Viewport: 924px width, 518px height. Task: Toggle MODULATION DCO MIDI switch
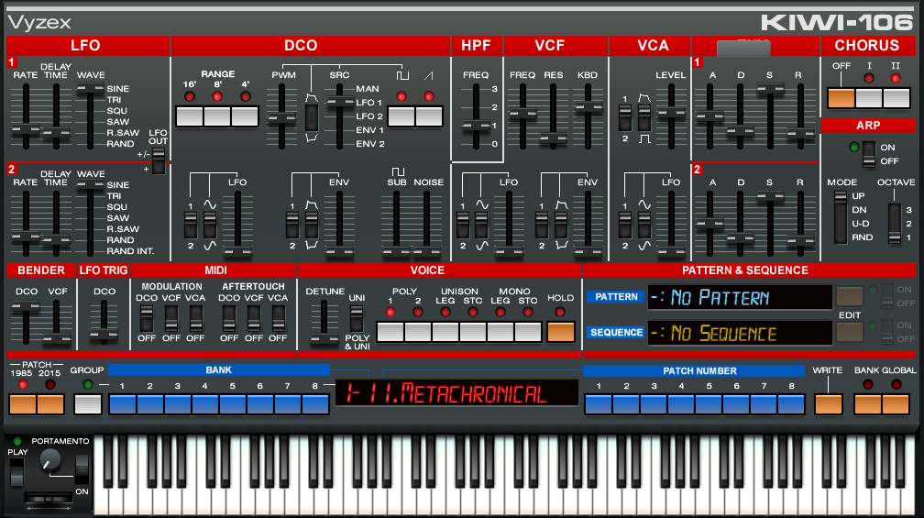[x=146, y=319]
